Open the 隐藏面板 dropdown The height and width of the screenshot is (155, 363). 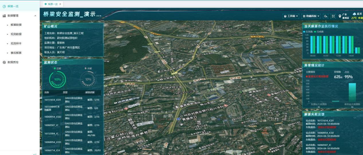[311, 16]
